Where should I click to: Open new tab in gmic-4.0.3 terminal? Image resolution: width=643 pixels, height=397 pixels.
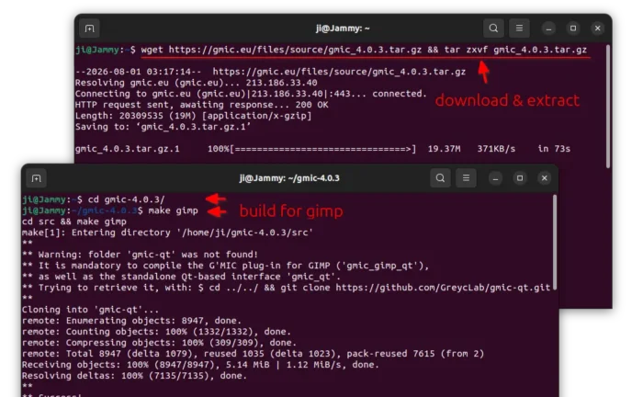tap(37, 178)
